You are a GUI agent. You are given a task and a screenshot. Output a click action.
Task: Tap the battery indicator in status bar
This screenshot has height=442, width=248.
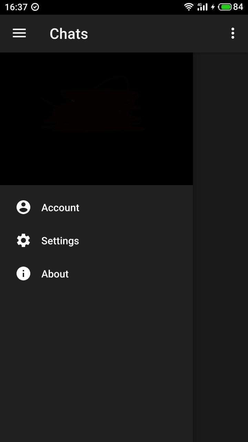point(225,7)
